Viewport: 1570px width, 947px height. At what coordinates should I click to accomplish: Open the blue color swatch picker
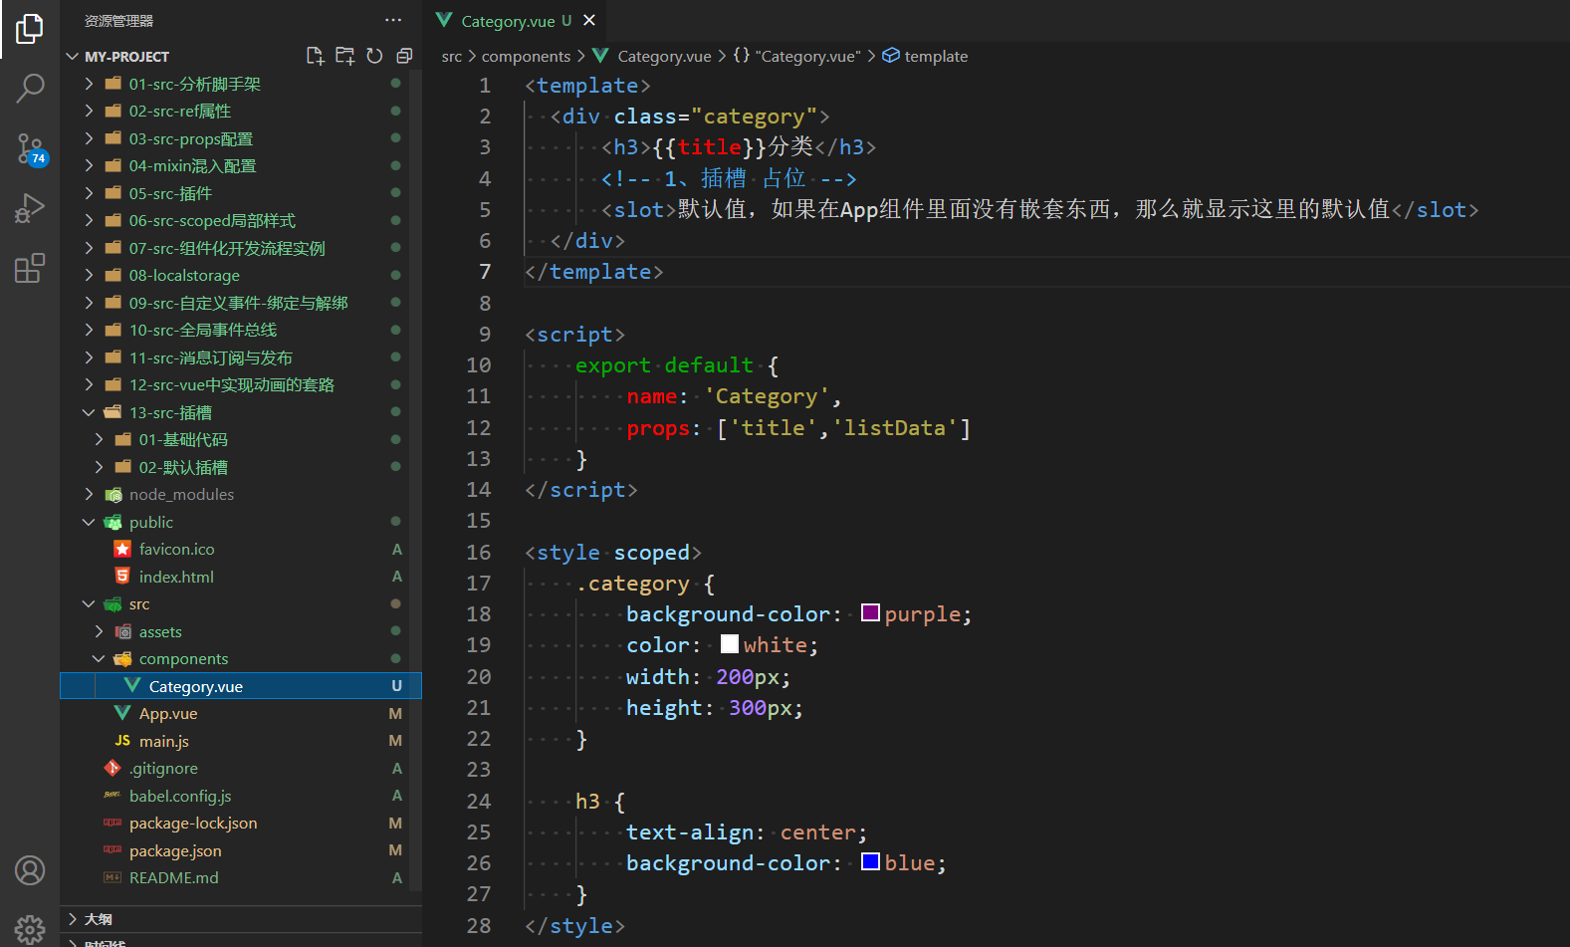(x=870, y=862)
